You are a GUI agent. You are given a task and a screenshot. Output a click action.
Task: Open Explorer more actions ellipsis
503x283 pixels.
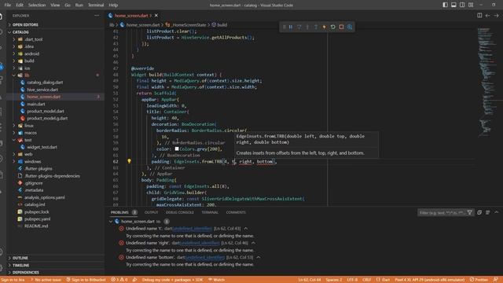[97, 16]
